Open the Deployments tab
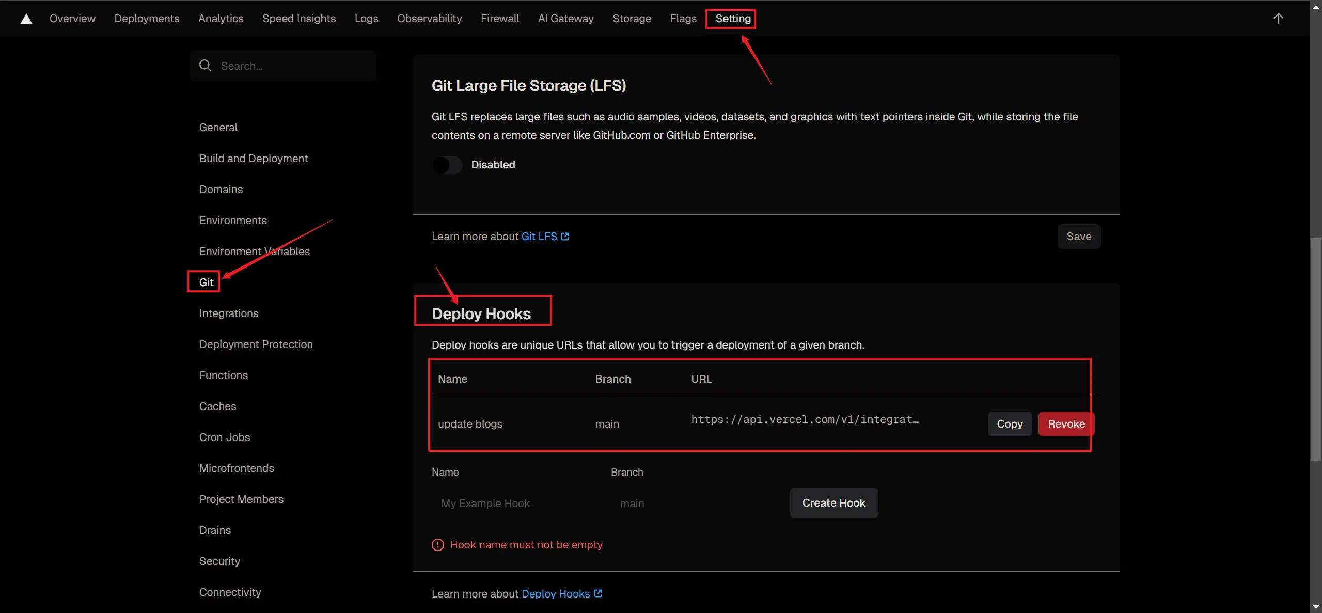The image size is (1322, 613). pos(147,19)
